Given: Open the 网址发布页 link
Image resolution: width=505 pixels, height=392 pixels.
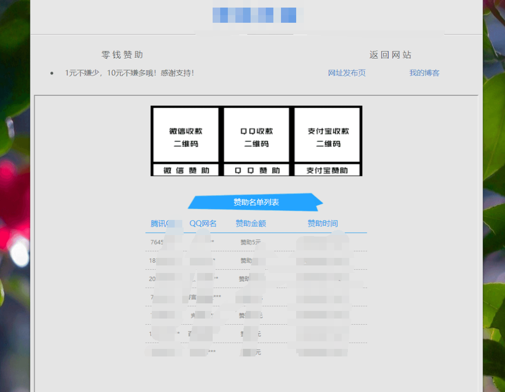Looking at the screenshot, I should (x=347, y=73).
